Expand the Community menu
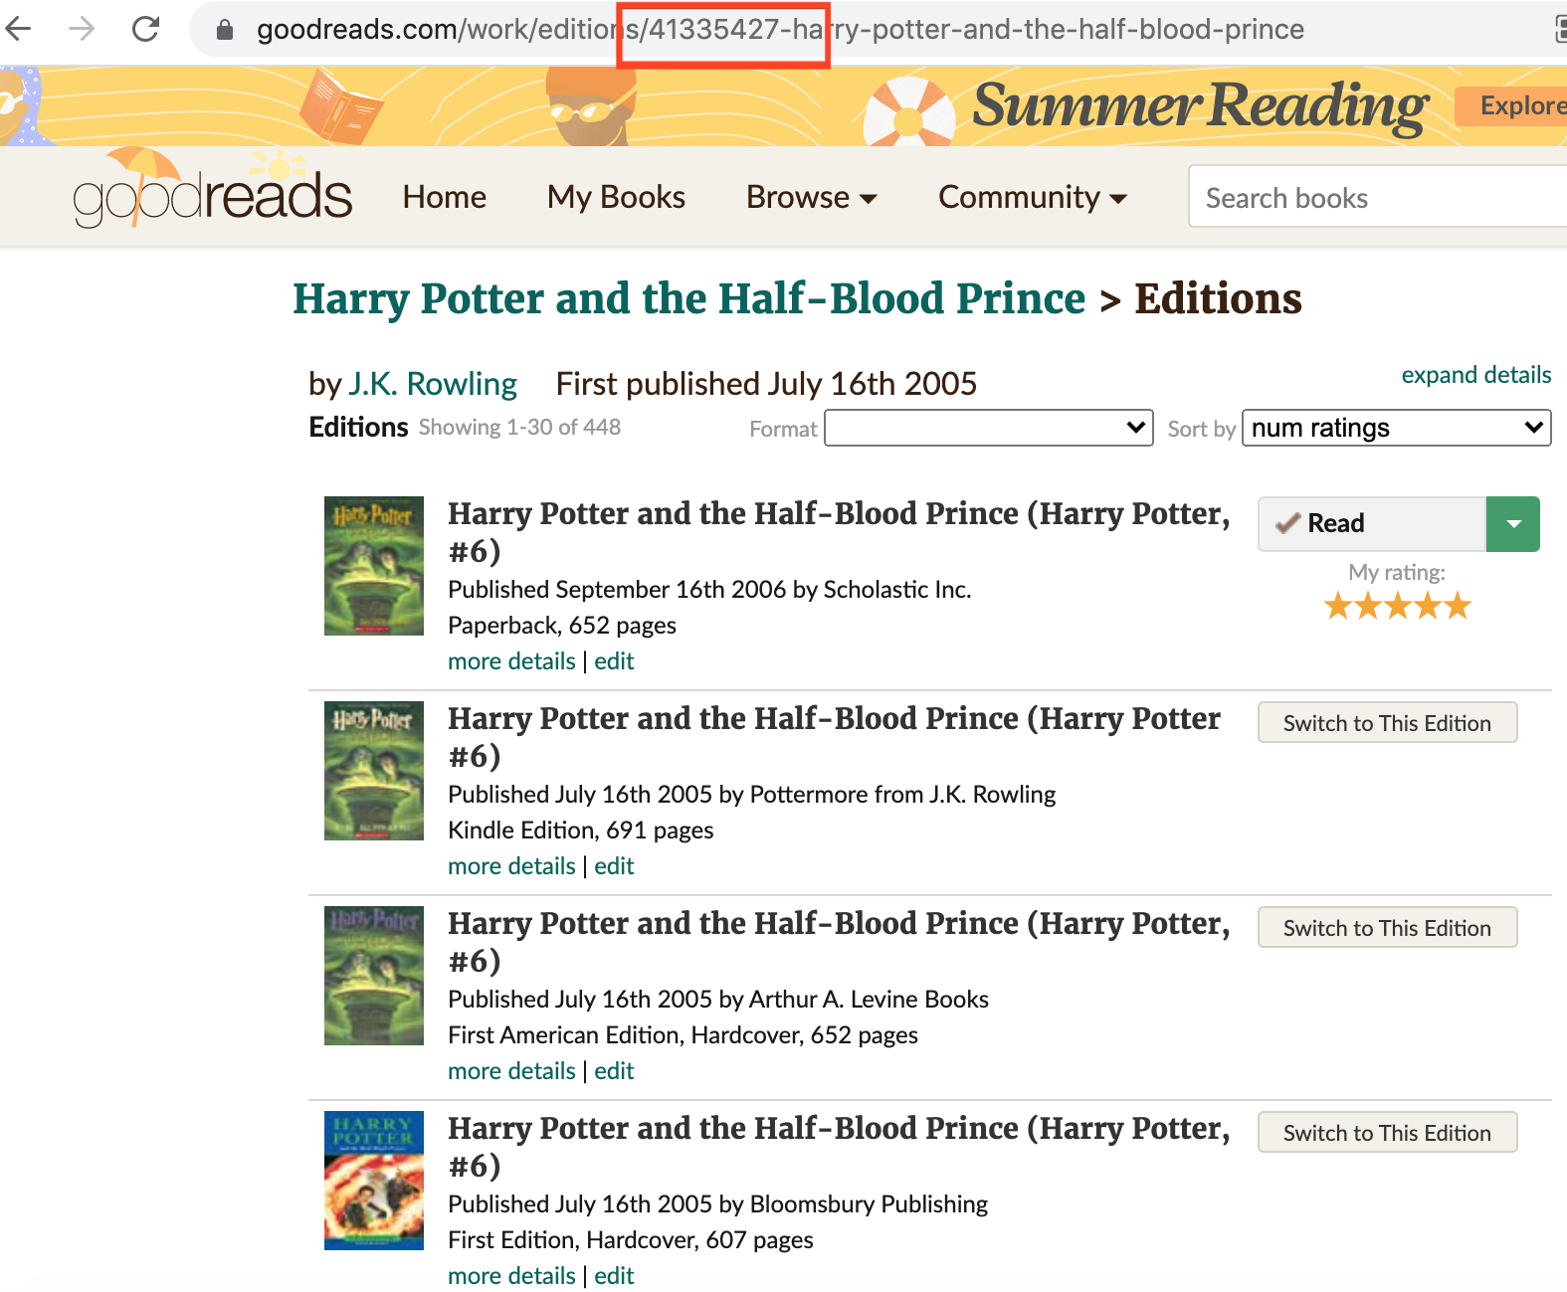 1032,197
